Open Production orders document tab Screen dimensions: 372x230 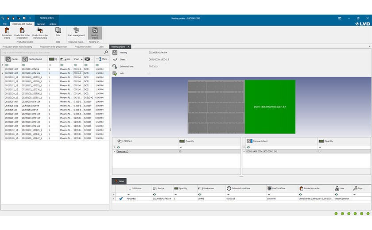pyautogui.click(x=83, y=46)
